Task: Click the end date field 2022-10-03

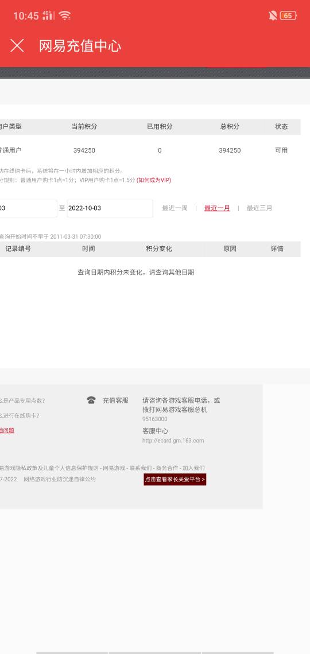Action: (x=110, y=208)
